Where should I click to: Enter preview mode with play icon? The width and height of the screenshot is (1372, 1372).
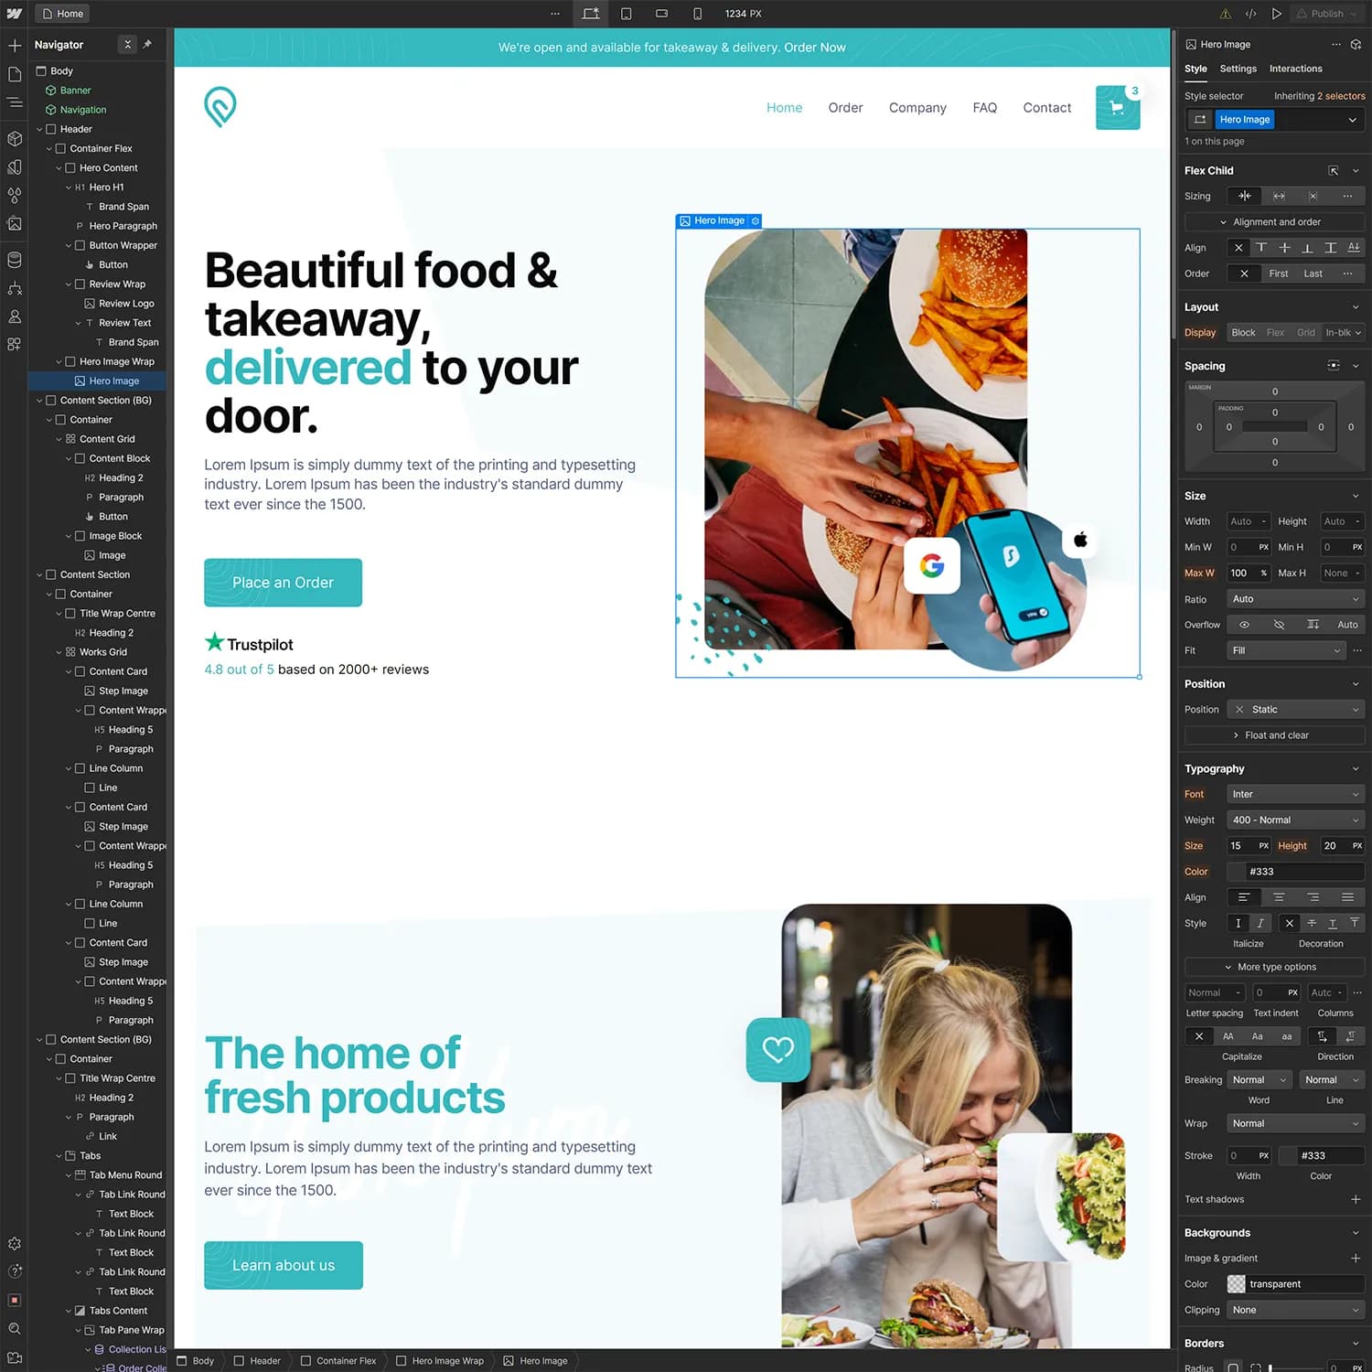(x=1277, y=14)
